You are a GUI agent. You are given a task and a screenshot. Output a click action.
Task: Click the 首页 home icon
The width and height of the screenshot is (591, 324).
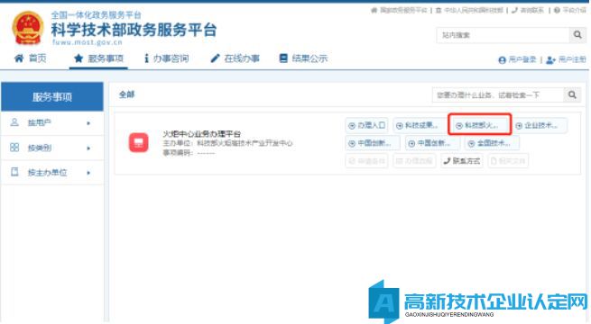[x=19, y=58]
